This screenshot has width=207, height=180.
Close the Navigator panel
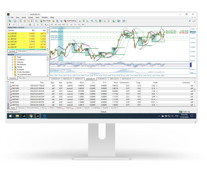click(x=48, y=55)
